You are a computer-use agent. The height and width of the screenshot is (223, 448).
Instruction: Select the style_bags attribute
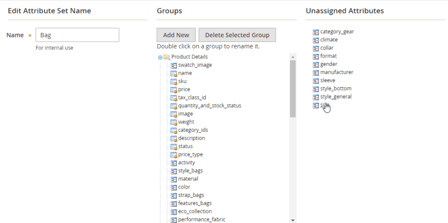(x=191, y=171)
